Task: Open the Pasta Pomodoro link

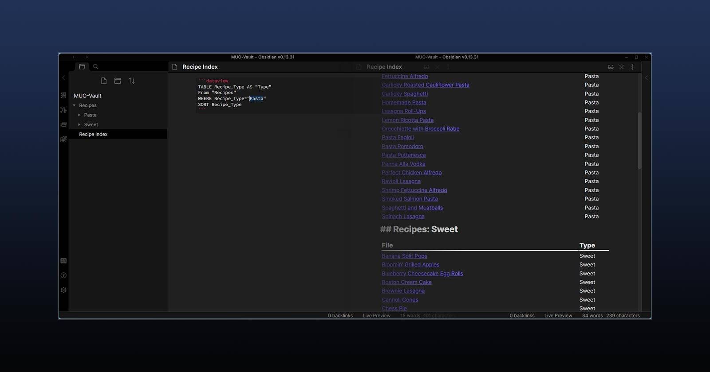Action: coord(402,146)
